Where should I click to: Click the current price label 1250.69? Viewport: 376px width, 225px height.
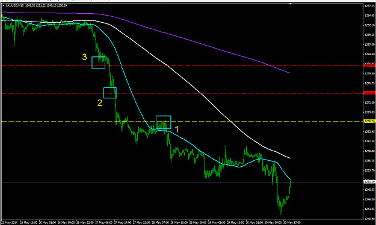[369, 182]
